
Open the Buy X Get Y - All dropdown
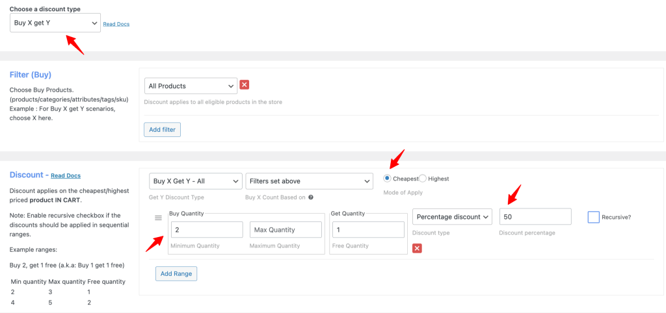coord(195,181)
